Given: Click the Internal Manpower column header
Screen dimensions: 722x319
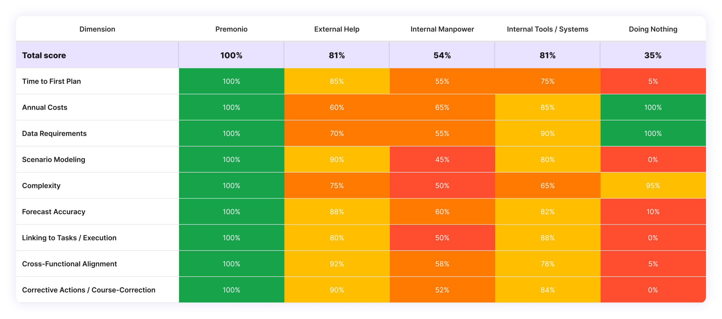Looking at the screenshot, I should [x=442, y=29].
